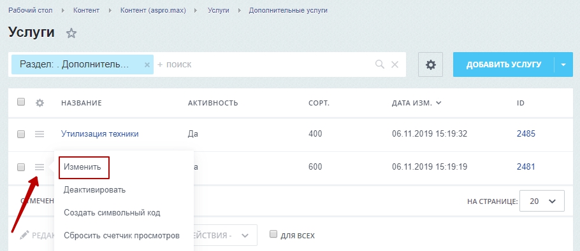Open Контент (aspro.max) breadcrumb
Image resolution: width=580 pixels, height=251 pixels.
coord(153,10)
